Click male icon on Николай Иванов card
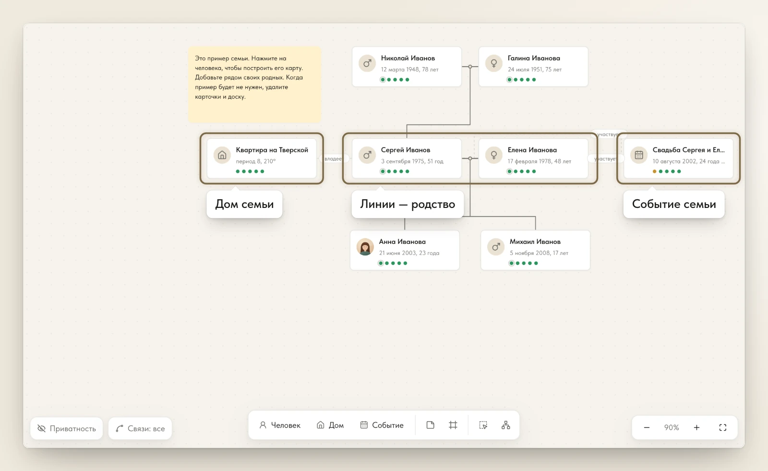This screenshot has width=768, height=471. point(367,63)
